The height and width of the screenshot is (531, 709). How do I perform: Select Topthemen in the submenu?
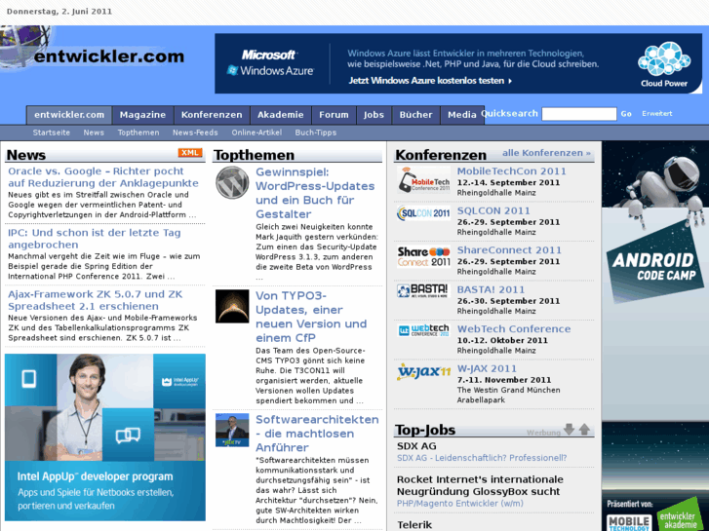(x=138, y=133)
